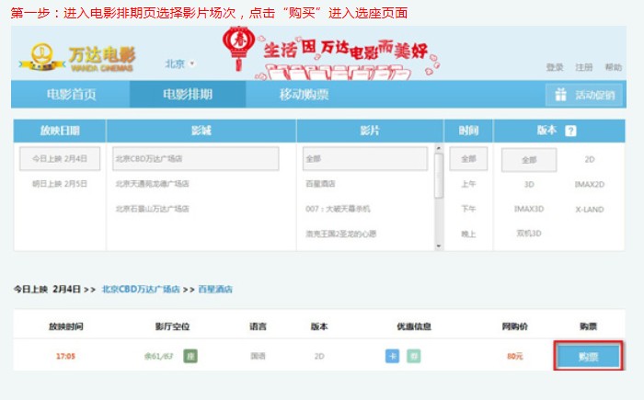Viewport: 644px width, 400px height.
Task: Click the 80元 online price
Action: 515,356
